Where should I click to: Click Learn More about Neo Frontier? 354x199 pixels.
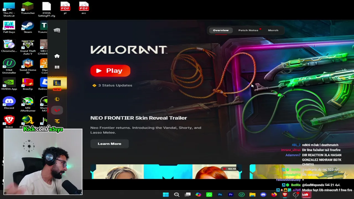click(x=110, y=144)
